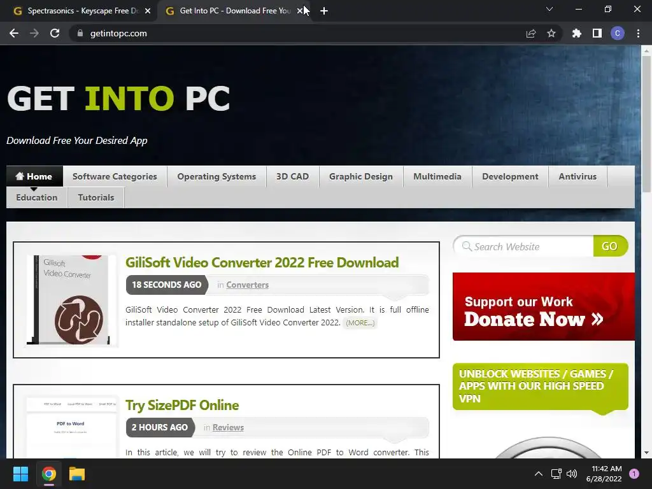Open File Explorer from taskbar
This screenshot has width=652, height=489.
pos(77,474)
